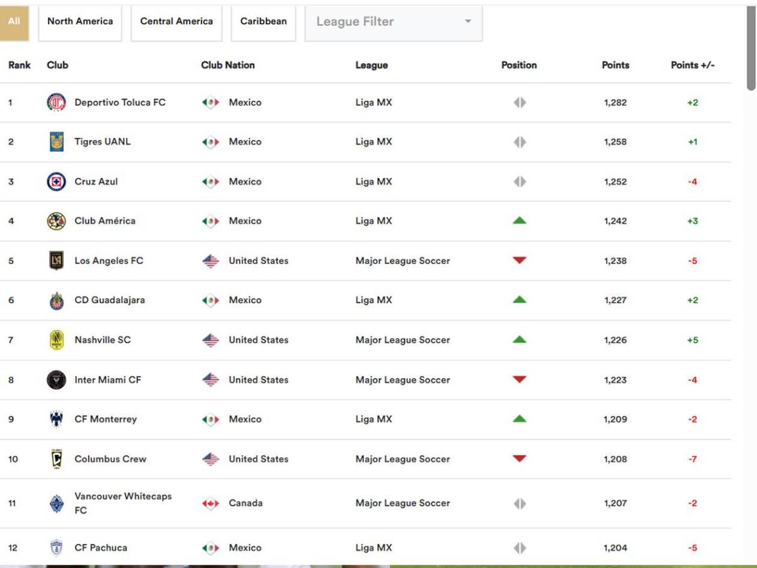This screenshot has height=568, width=757.
Task: Click rank number 10
Action: tap(13, 459)
